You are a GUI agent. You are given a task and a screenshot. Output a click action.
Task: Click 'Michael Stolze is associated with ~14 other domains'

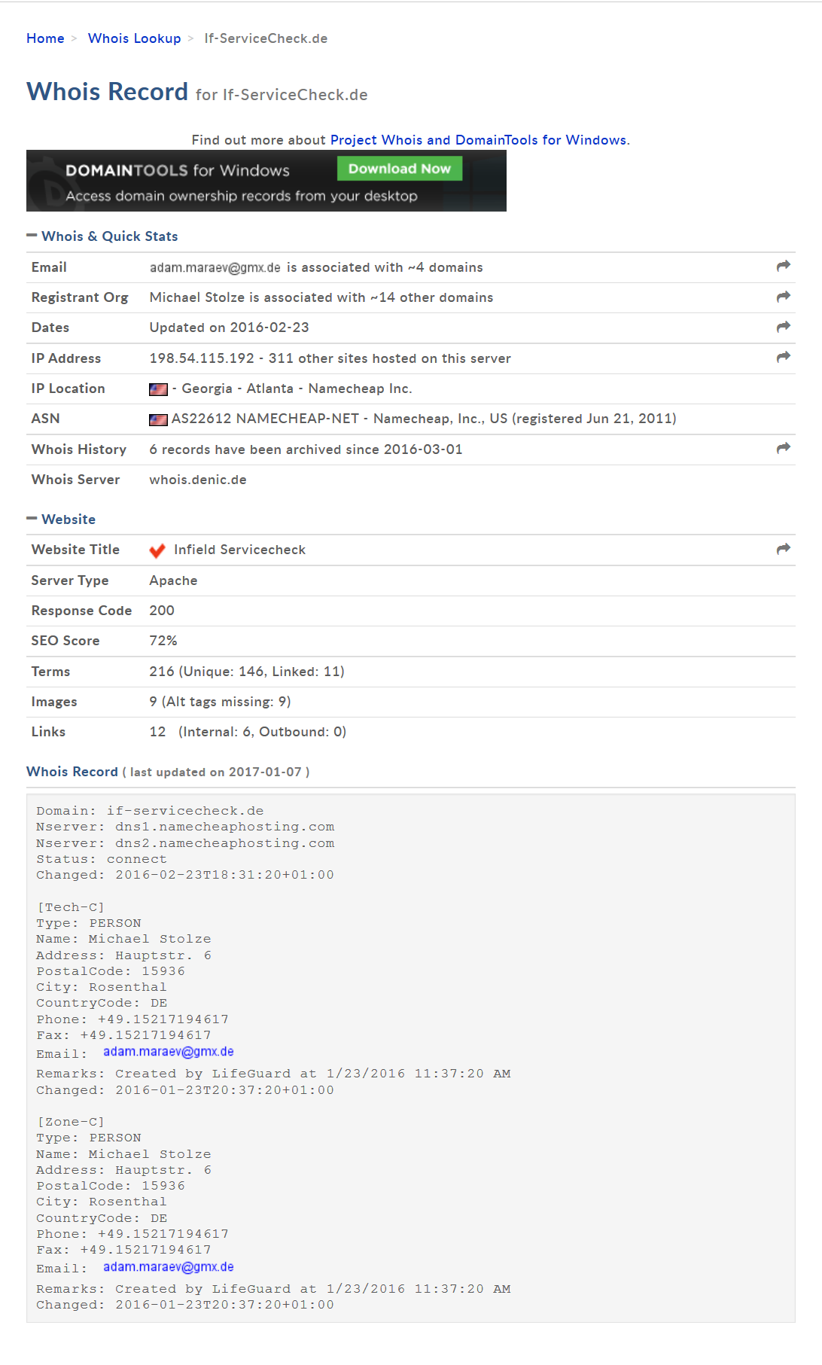pos(321,297)
